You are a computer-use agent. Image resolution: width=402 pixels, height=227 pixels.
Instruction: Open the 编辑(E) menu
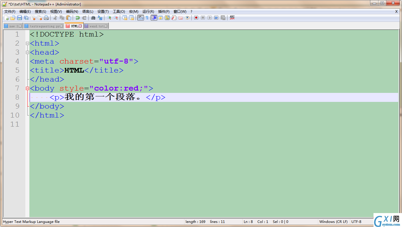click(25, 12)
